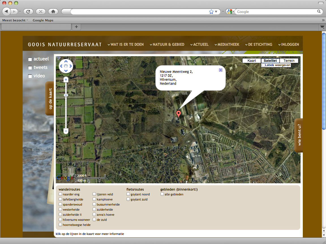Click the Google logo on the map
326x244 pixels.
(x=65, y=178)
